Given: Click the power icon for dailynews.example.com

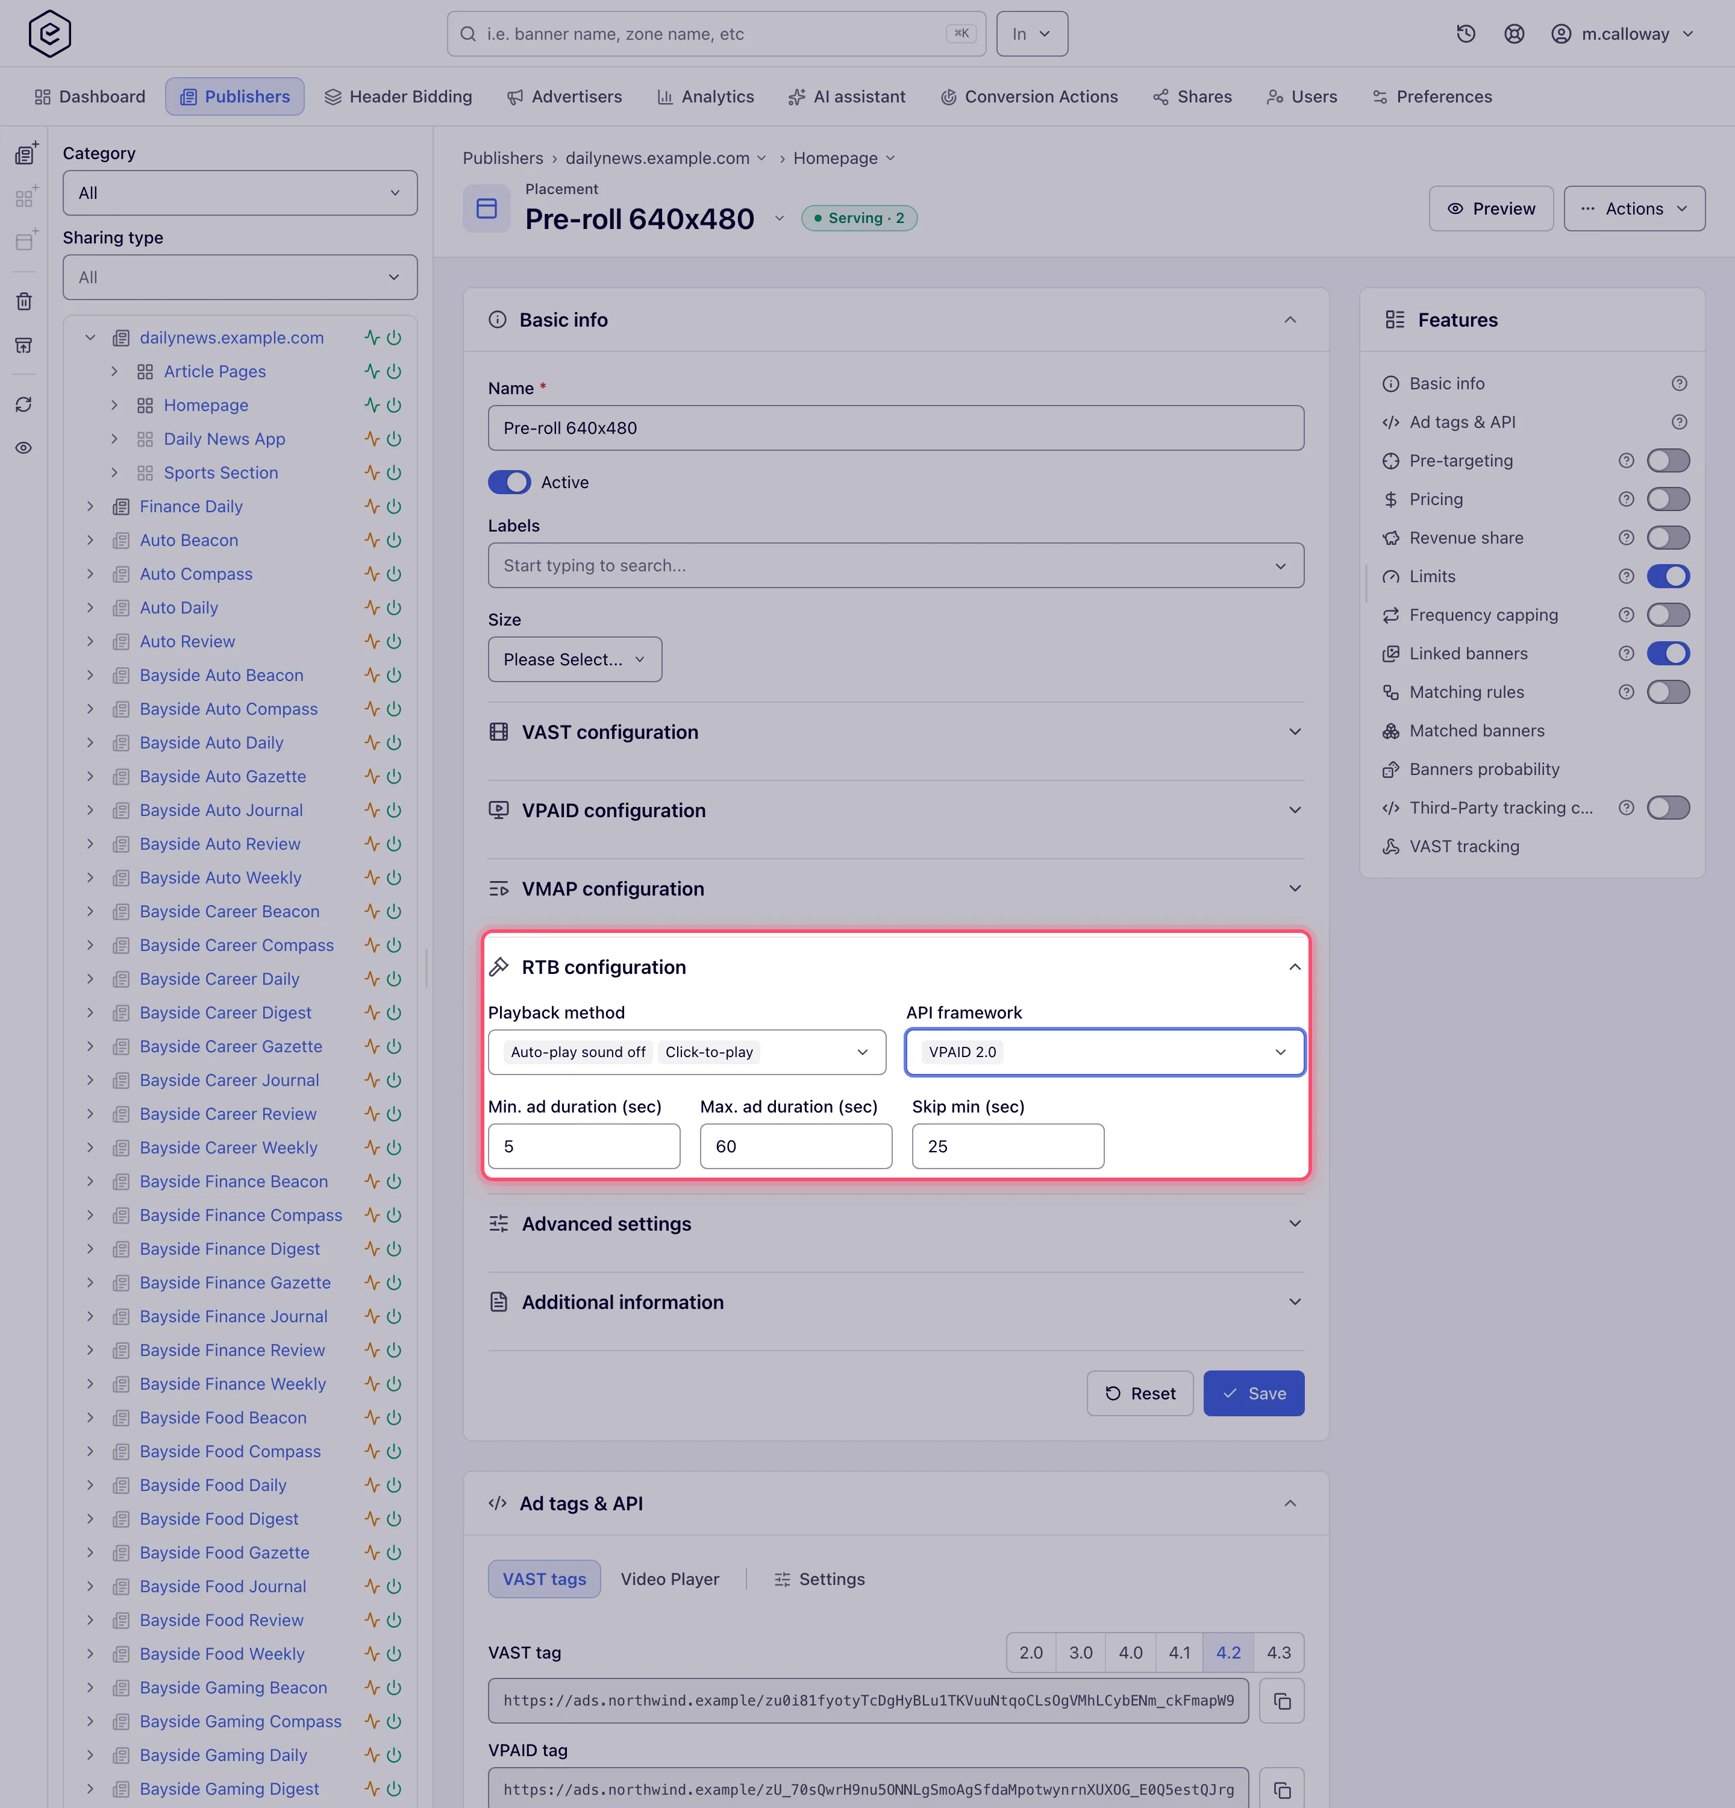Looking at the screenshot, I should (x=395, y=337).
